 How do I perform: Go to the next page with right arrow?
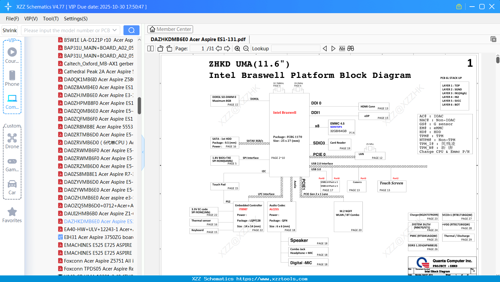coord(227,49)
